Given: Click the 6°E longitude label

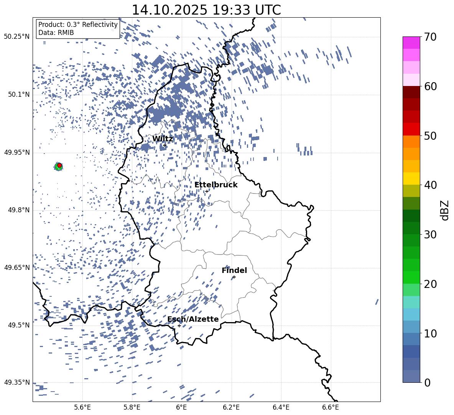Looking at the screenshot, I should click(181, 407).
